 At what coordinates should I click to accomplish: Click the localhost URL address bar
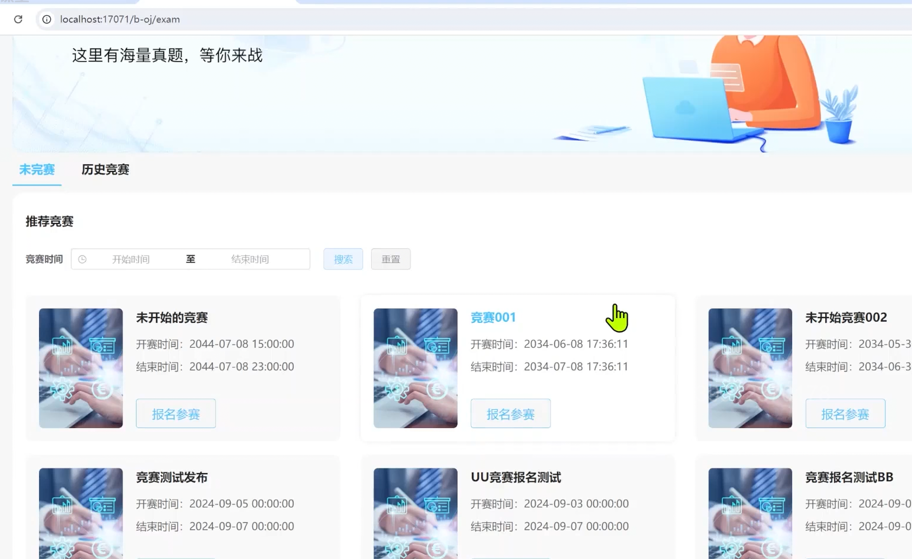120,19
